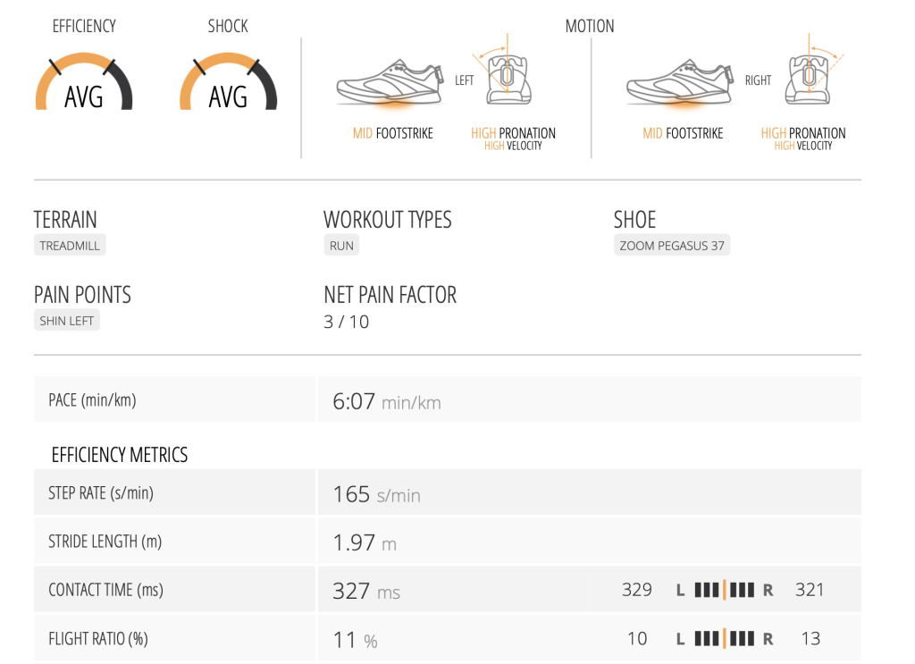Click the Shock gauge icon
Image resolution: width=915 pixels, height=664 pixels.
(227, 82)
